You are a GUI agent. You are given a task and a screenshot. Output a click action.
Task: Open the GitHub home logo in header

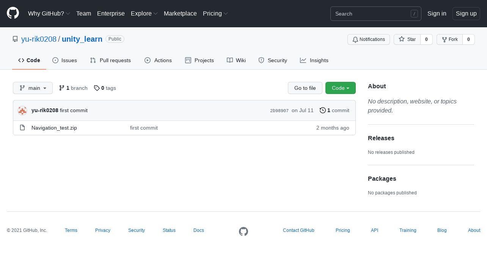(13, 13)
